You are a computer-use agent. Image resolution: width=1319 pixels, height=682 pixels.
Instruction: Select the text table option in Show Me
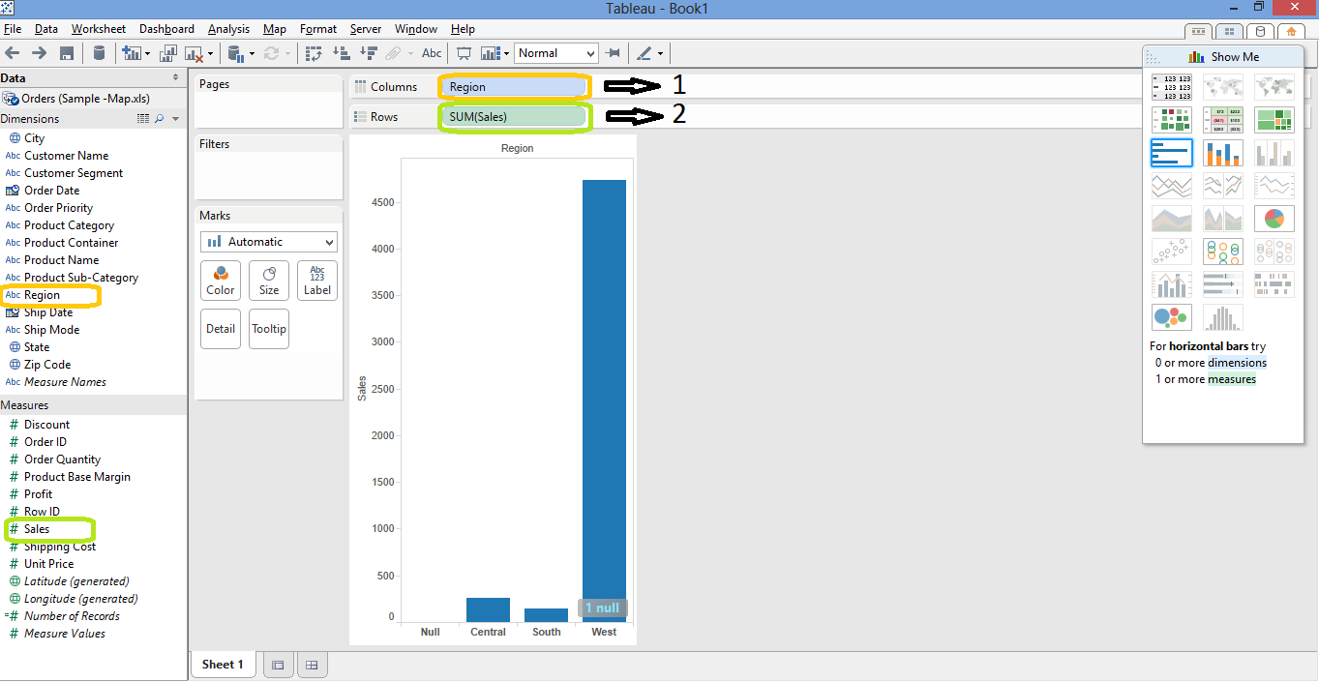pyautogui.click(x=1172, y=86)
